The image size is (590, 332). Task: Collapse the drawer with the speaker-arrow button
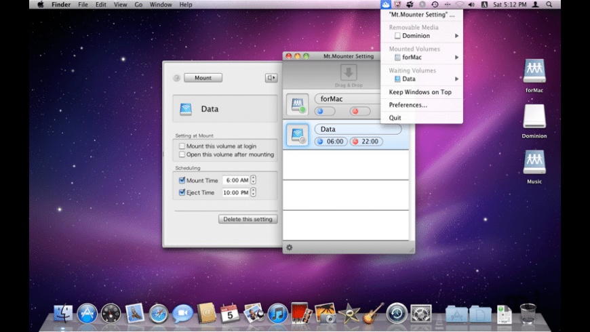tap(271, 78)
